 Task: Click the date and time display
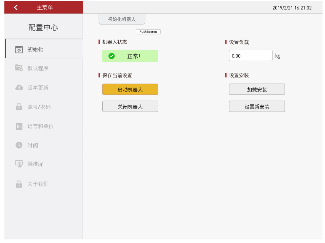tap(292, 8)
